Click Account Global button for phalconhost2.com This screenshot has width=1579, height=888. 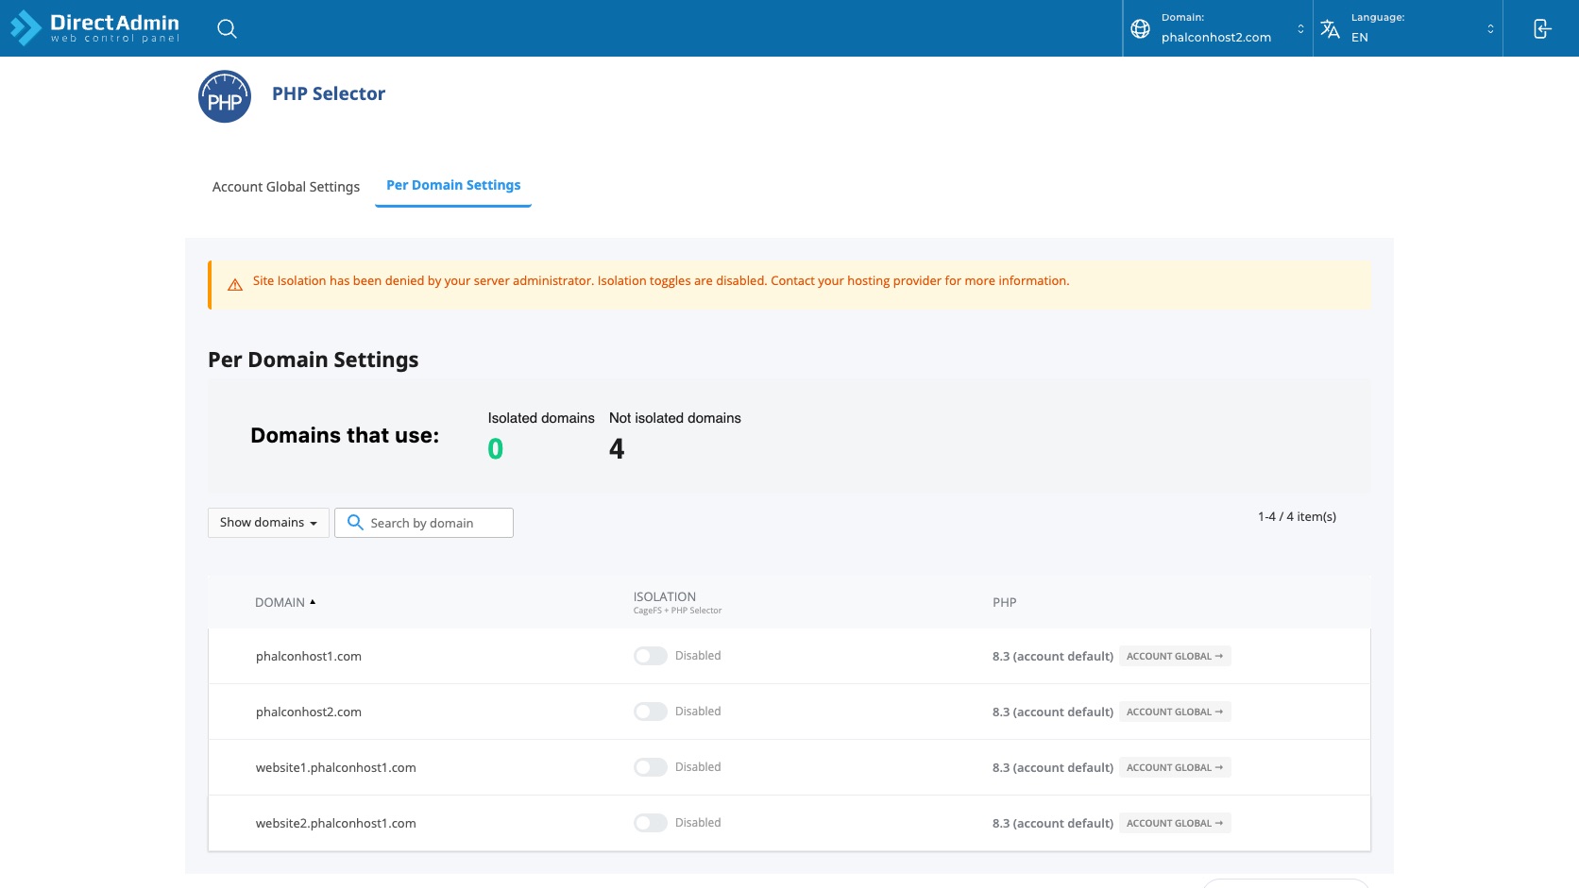(1175, 712)
